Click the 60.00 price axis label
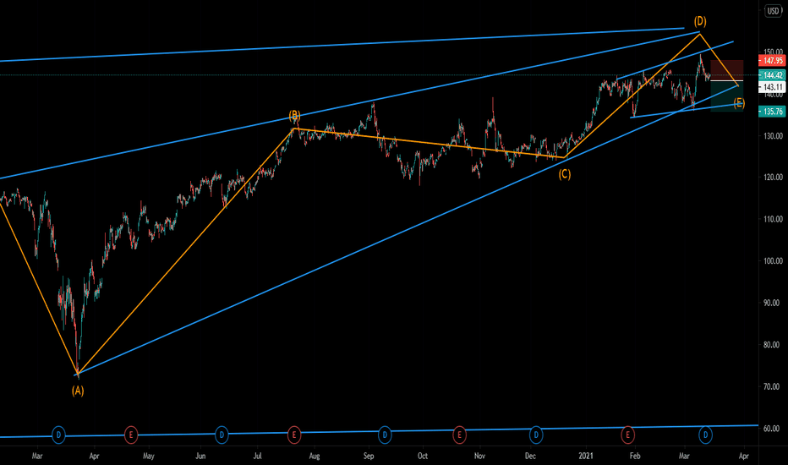 click(x=773, y=429)
